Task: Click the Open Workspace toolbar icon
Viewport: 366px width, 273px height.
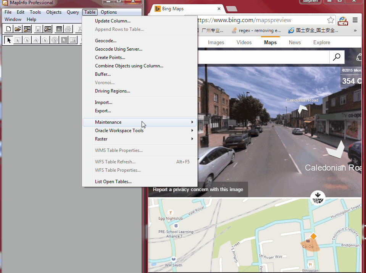Action: click(27, 29)
